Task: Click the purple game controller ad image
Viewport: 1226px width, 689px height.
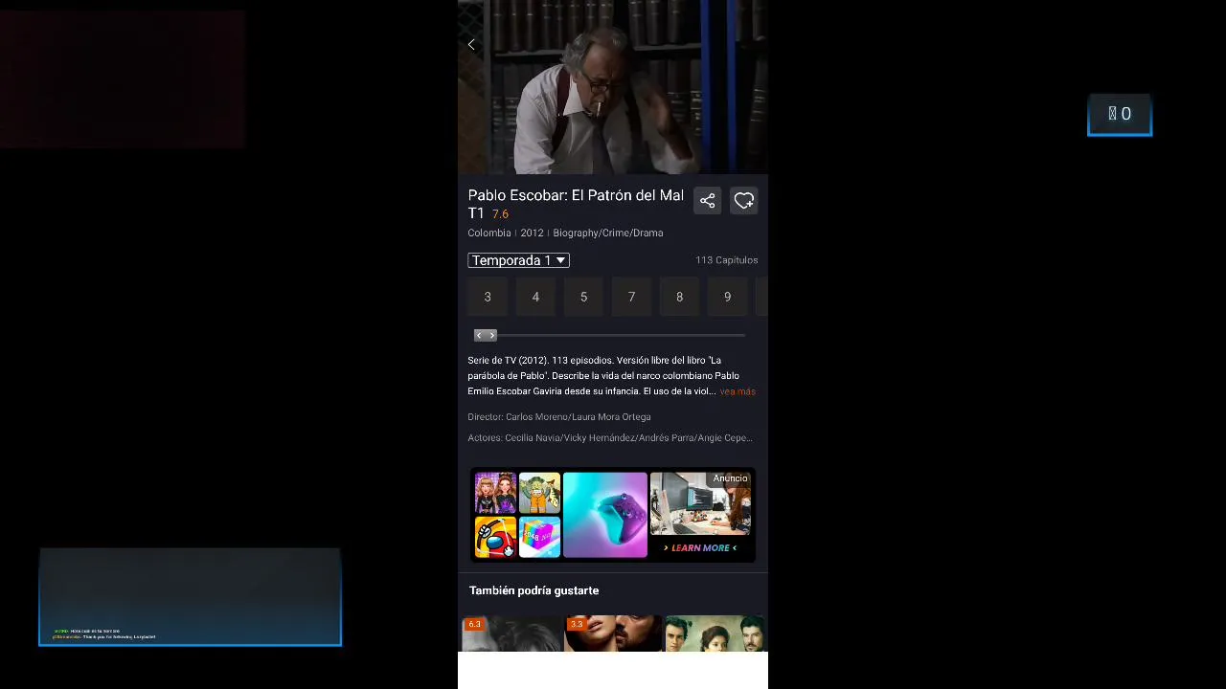Action: [605, 515]
